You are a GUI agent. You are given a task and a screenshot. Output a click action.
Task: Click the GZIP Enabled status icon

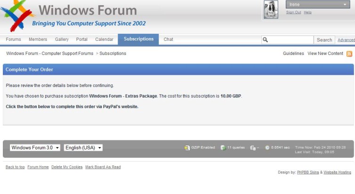pos(187,147)
